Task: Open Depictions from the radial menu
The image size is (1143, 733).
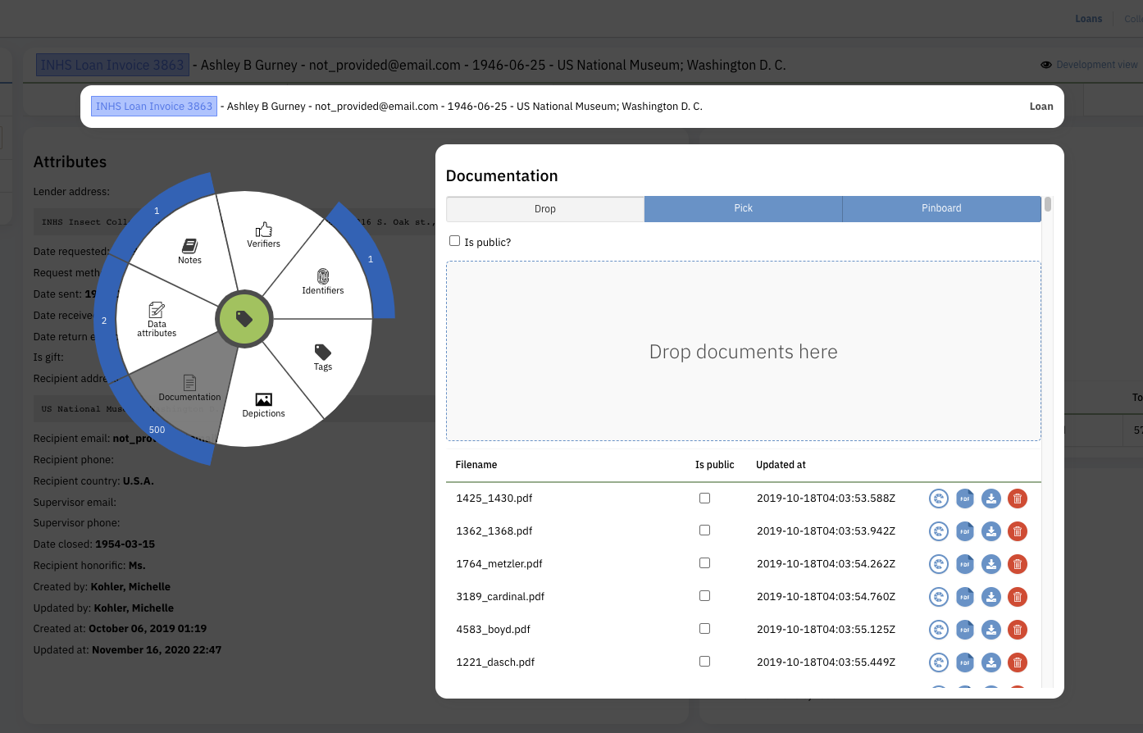Action: 263,405
